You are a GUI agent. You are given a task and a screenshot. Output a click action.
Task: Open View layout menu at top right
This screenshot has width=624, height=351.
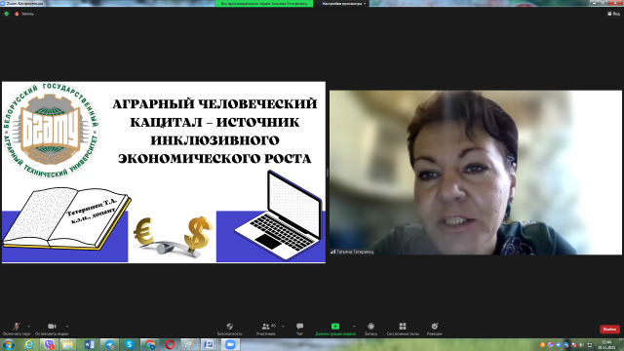(x=613, y=14)
